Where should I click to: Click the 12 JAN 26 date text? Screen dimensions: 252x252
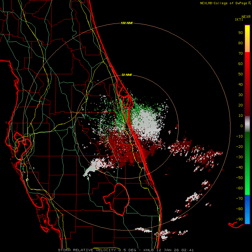coord(168,250)
